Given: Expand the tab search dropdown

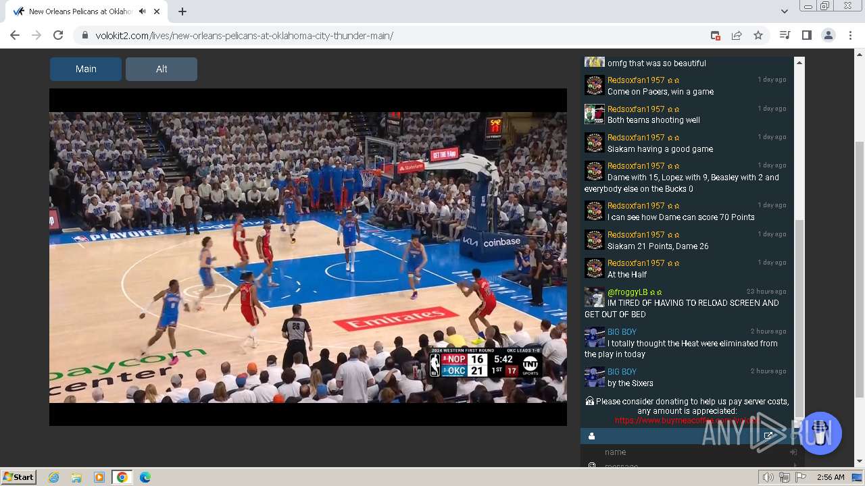Looking at the screenshot, I should click(784, 11).
